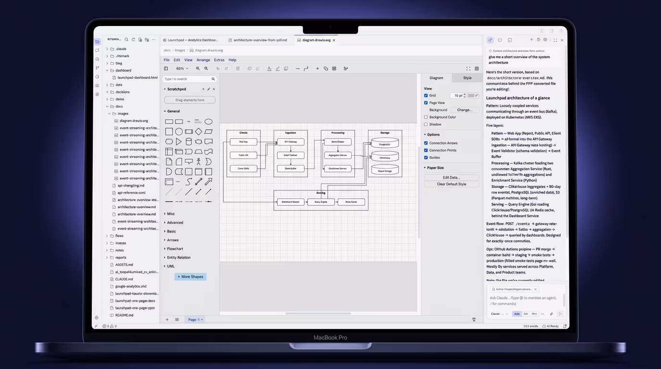Screen dimensions: 661x369
Task: Click the background Change button
Action: [465, 110]
